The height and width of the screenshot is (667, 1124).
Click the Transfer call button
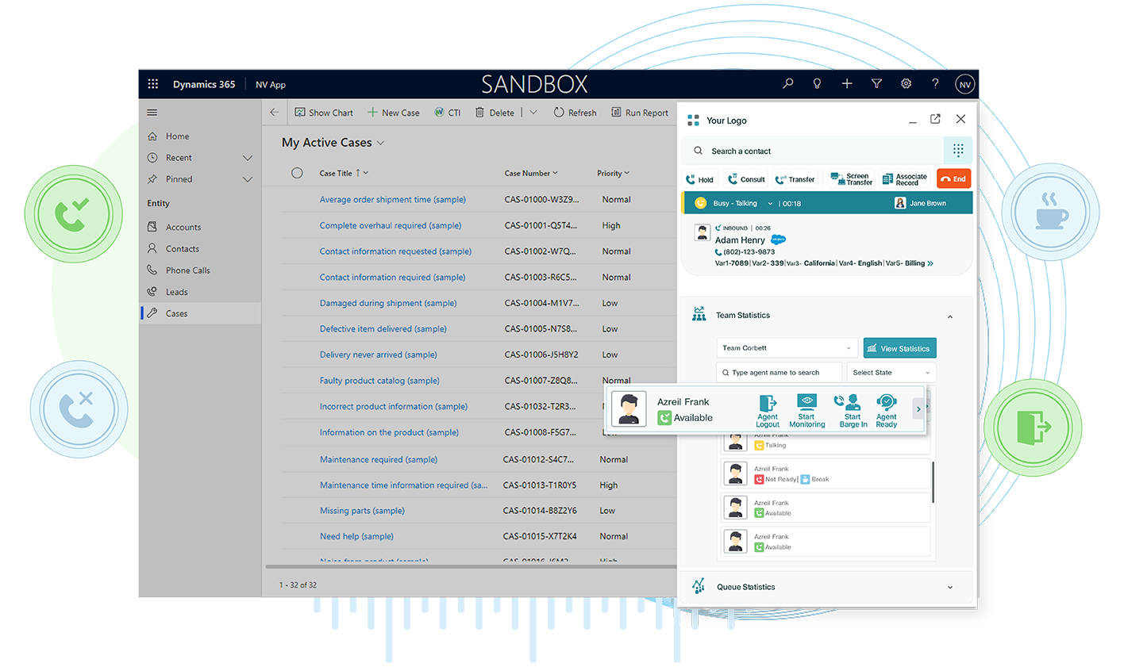[x=795, y=179]
